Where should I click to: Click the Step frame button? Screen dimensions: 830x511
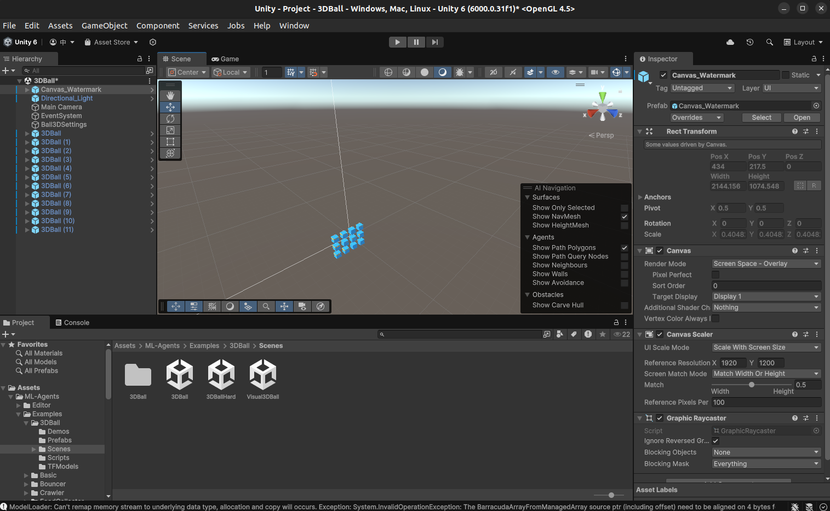point(435,42)
